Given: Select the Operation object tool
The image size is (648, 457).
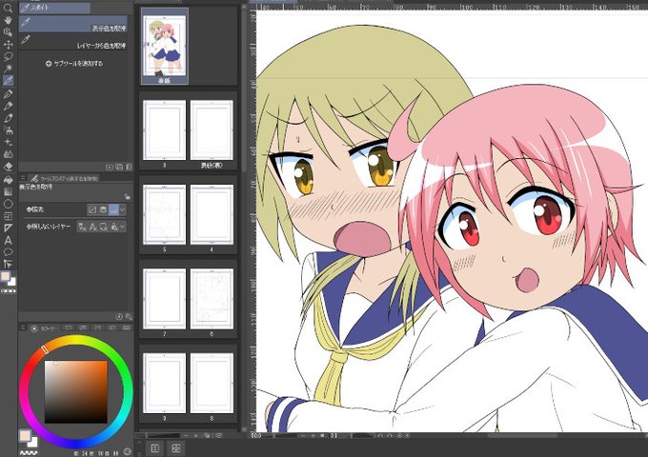Looking at the screenshot, I should point(8,32).
